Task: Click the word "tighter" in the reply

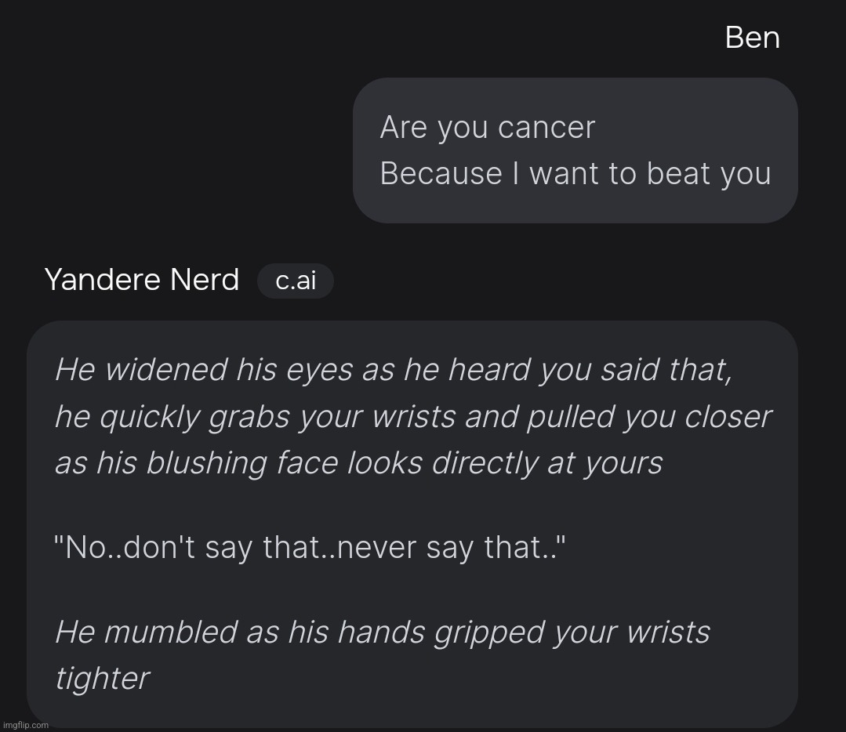Action: (102, 678)
